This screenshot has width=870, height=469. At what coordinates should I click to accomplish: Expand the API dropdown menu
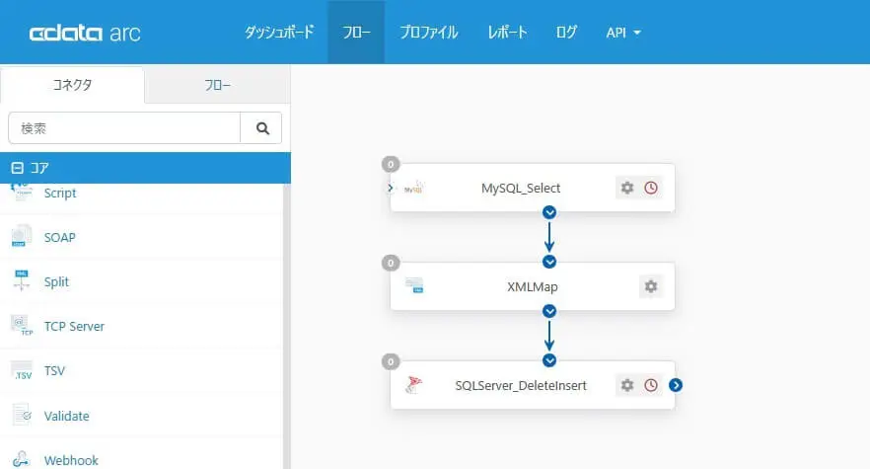pyautogui.click(x=623, y=33)
